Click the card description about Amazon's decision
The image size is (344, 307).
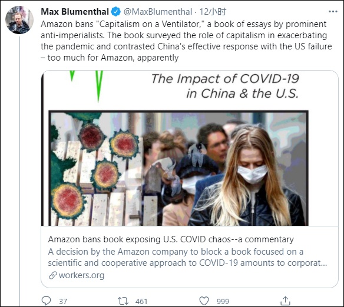tap(187, 257)
